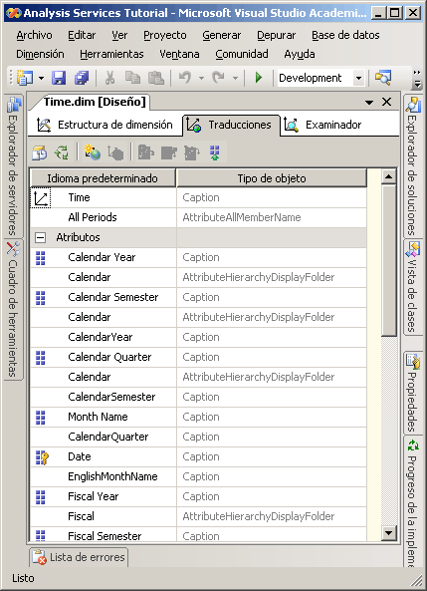The height and width of the screenshot is (591, 427).
Task: Open the Propiedades side panel
Action: (412, 392)
